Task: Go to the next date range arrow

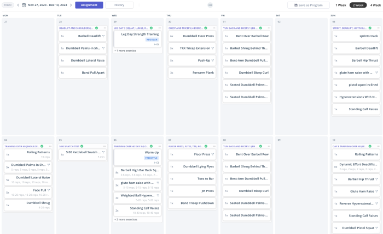Action: [71, 5]
